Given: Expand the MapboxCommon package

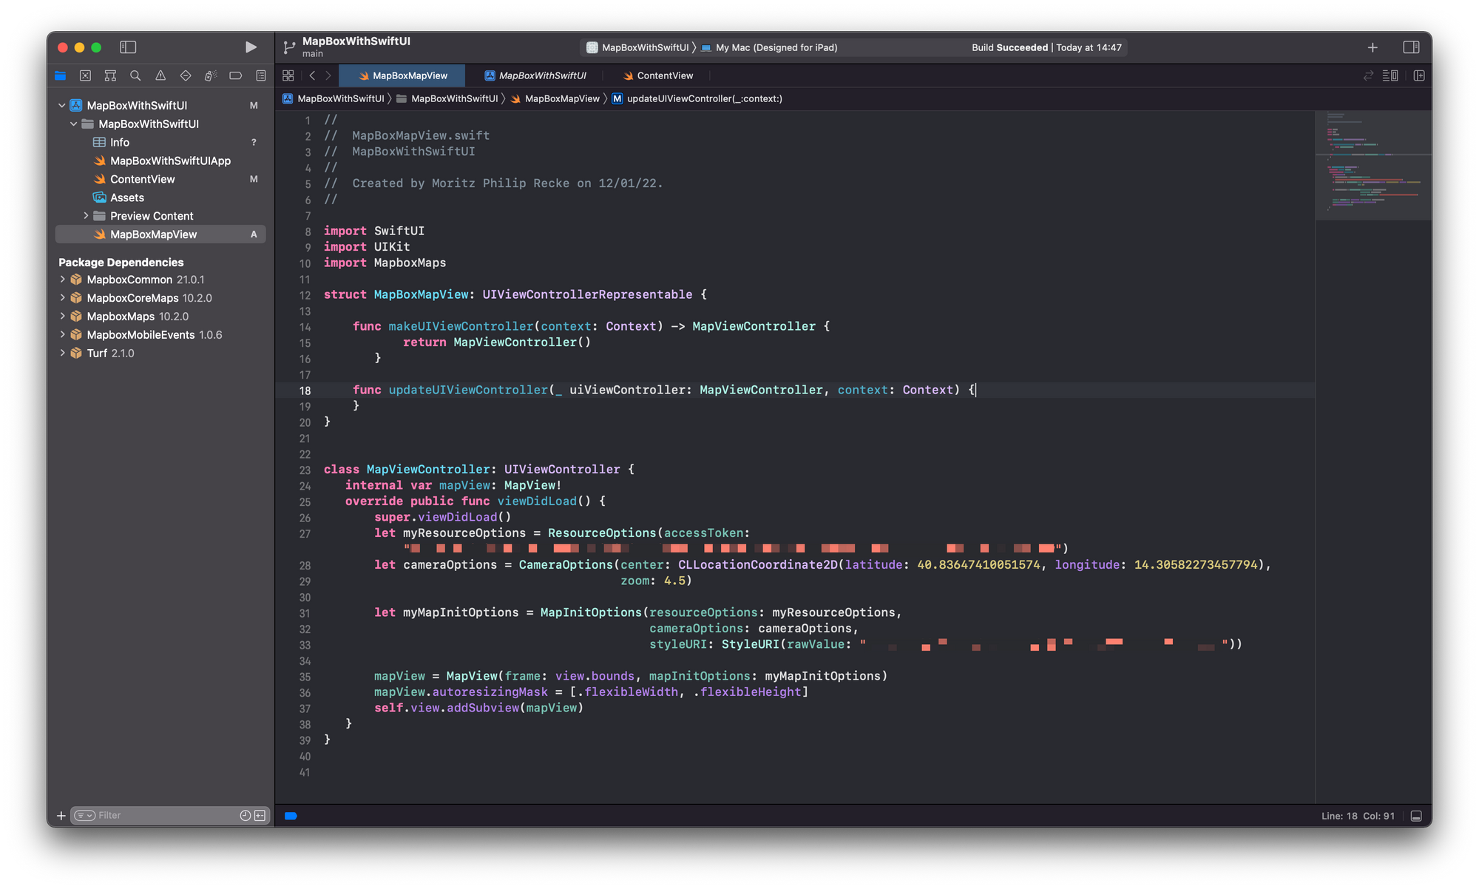Looking at the screenshot, I should pos(62,280).
